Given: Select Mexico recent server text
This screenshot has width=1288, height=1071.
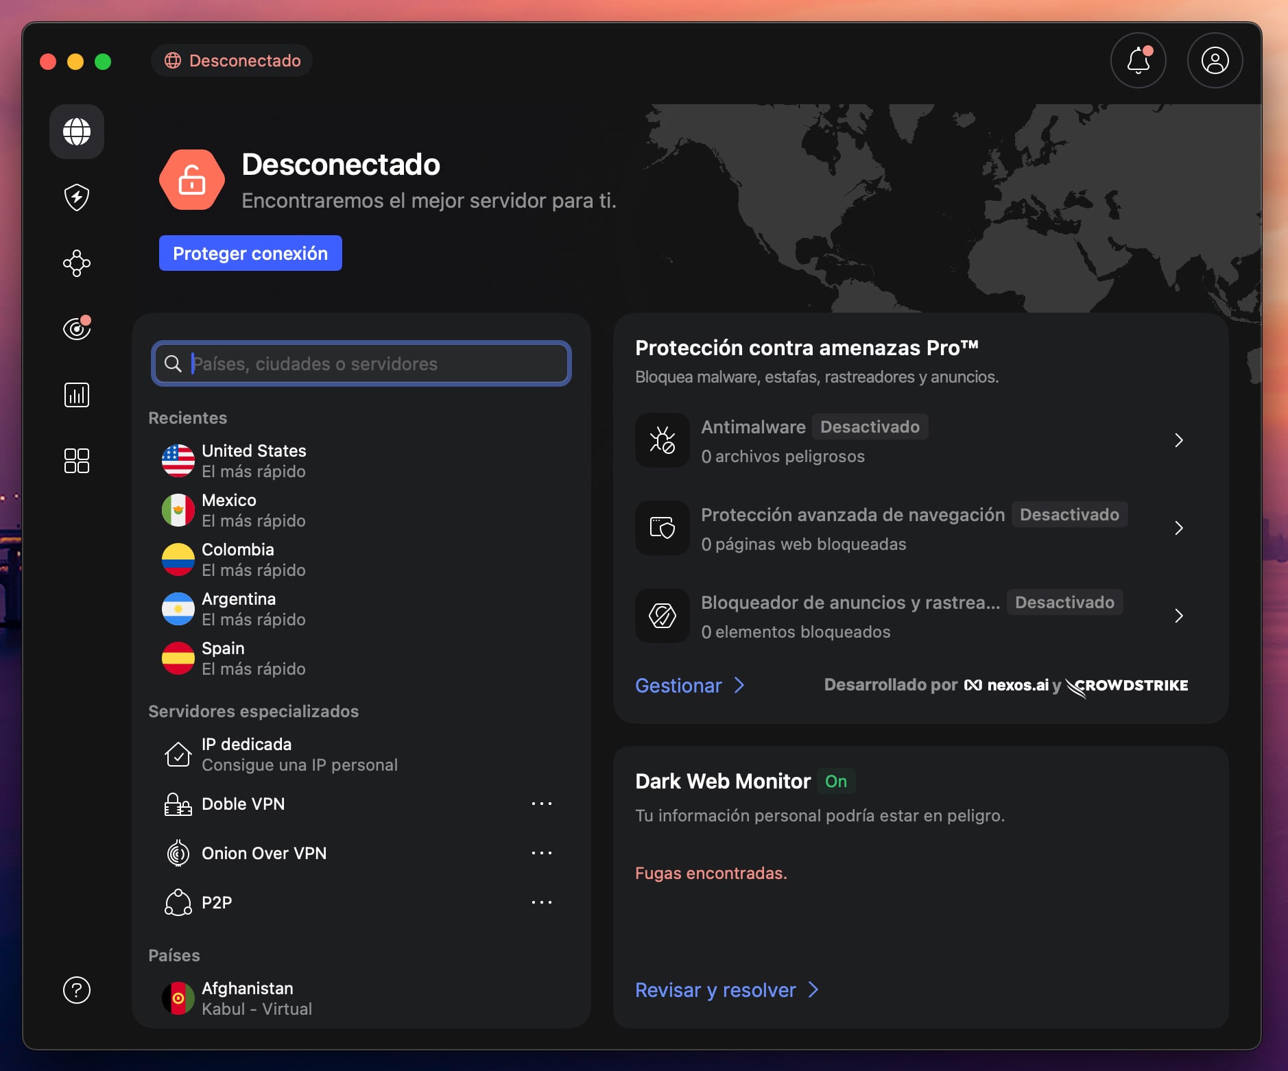Looking at the screenshot, I should coord(254,510).
